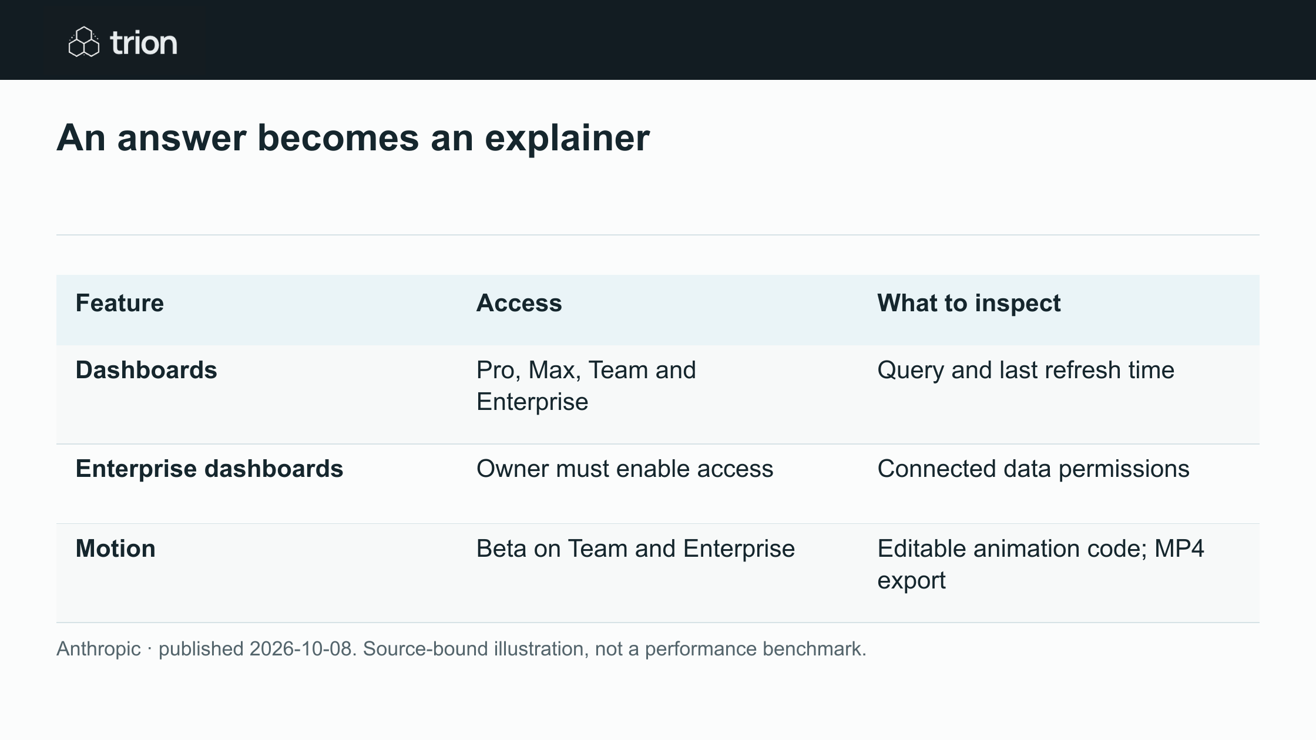Click the trion hexagon logo icon
The width and height of the screenshot is (1316, 740).
pyautogui.click(x=84, y=42)
